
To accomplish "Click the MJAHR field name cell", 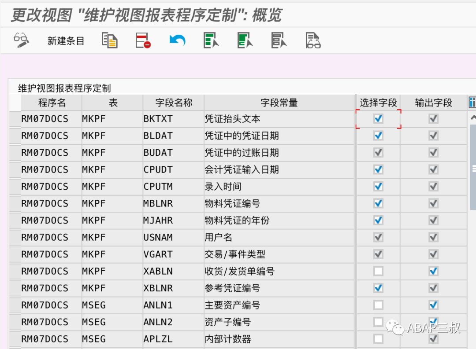I will tap(174, 220).
